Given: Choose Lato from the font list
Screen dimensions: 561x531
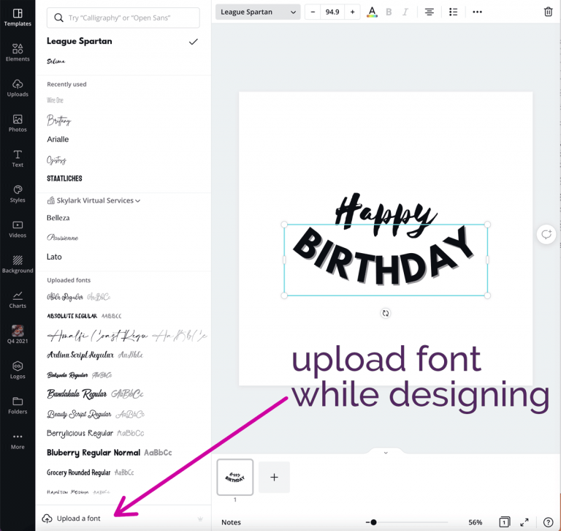Looking at the screenshot, I should pyautogui.click(x=55, y=257).
